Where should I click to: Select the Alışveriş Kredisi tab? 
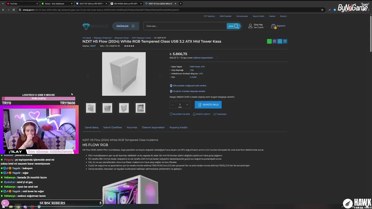click(178, 127)
